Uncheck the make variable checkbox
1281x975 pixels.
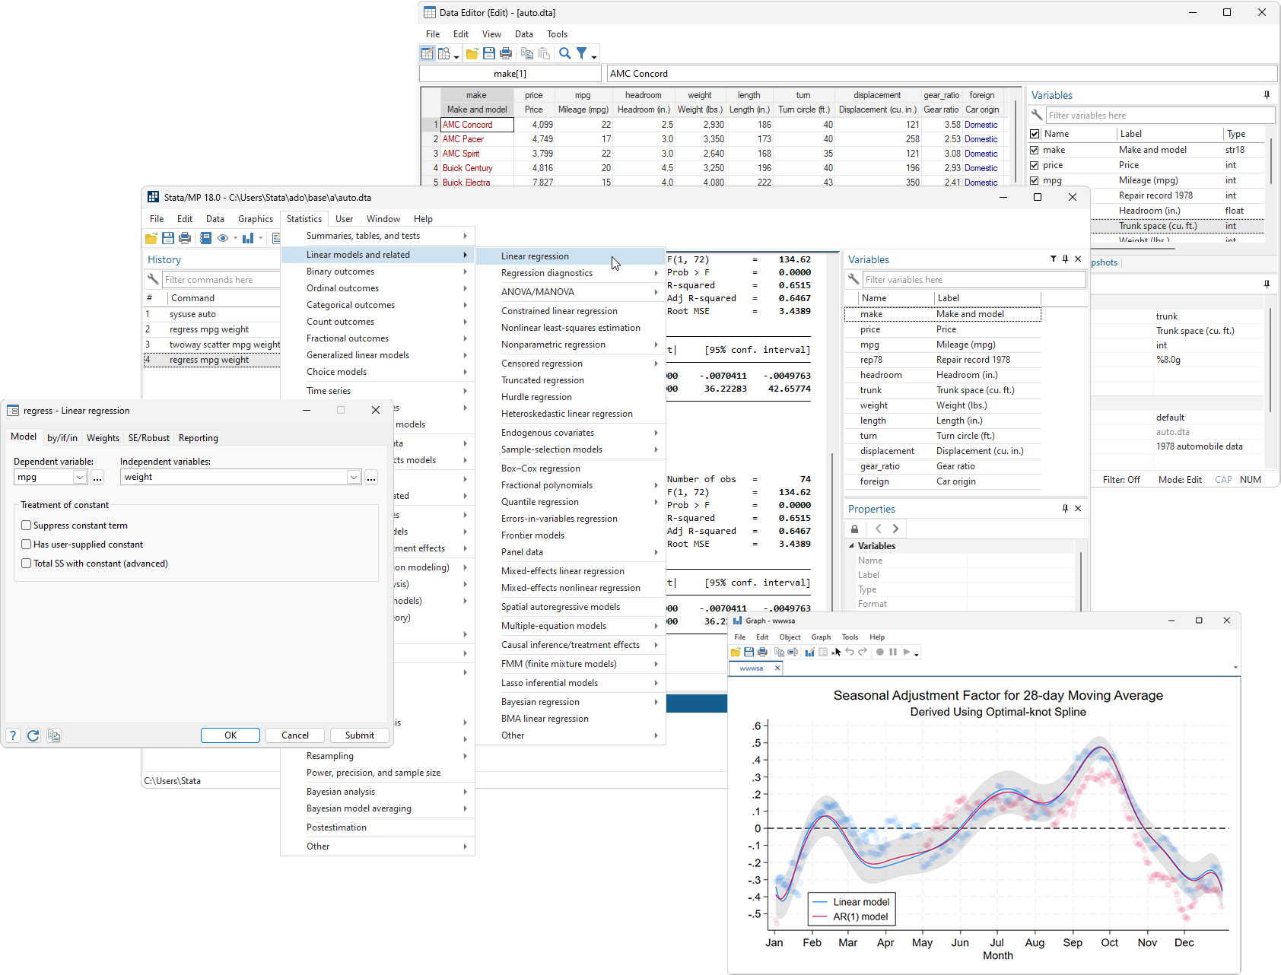(x=1035, y=150)
